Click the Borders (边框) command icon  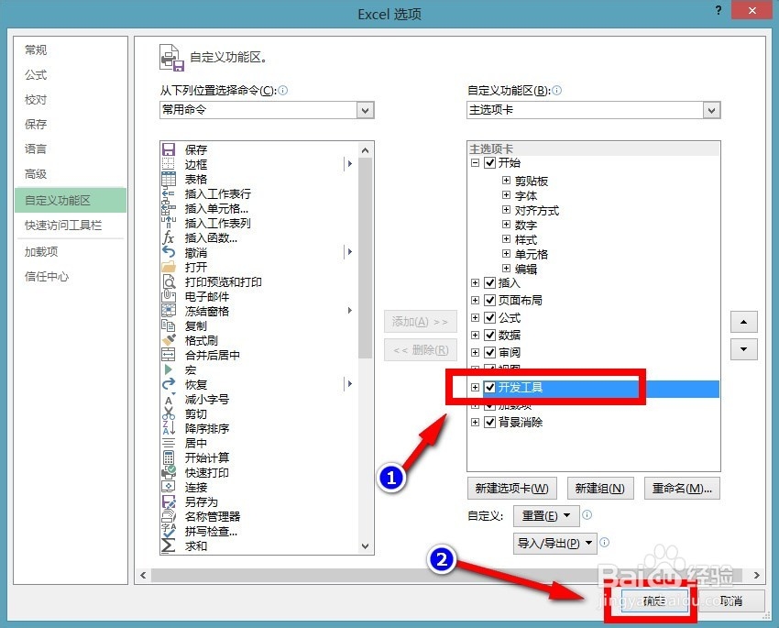pos(169,164)
